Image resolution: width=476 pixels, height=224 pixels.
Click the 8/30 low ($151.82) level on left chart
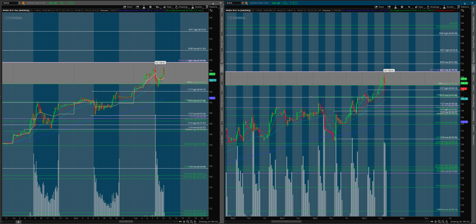[197, 49]
